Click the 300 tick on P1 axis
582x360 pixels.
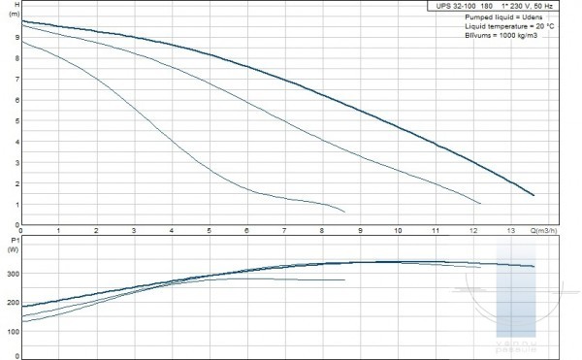click(13, 274)
